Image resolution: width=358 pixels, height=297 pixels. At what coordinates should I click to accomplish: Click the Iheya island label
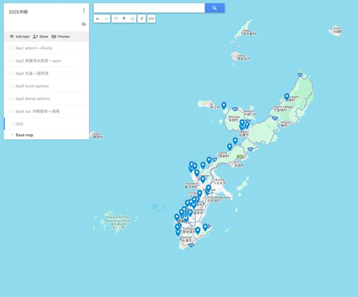(249, 32)
